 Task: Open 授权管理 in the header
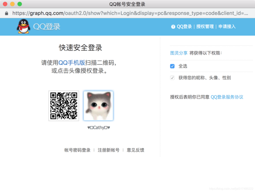coord(205,26)
